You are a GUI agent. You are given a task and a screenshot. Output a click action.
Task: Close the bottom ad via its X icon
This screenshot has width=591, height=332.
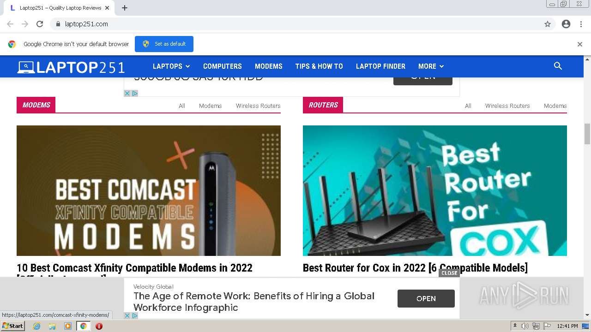click(127, 315)
